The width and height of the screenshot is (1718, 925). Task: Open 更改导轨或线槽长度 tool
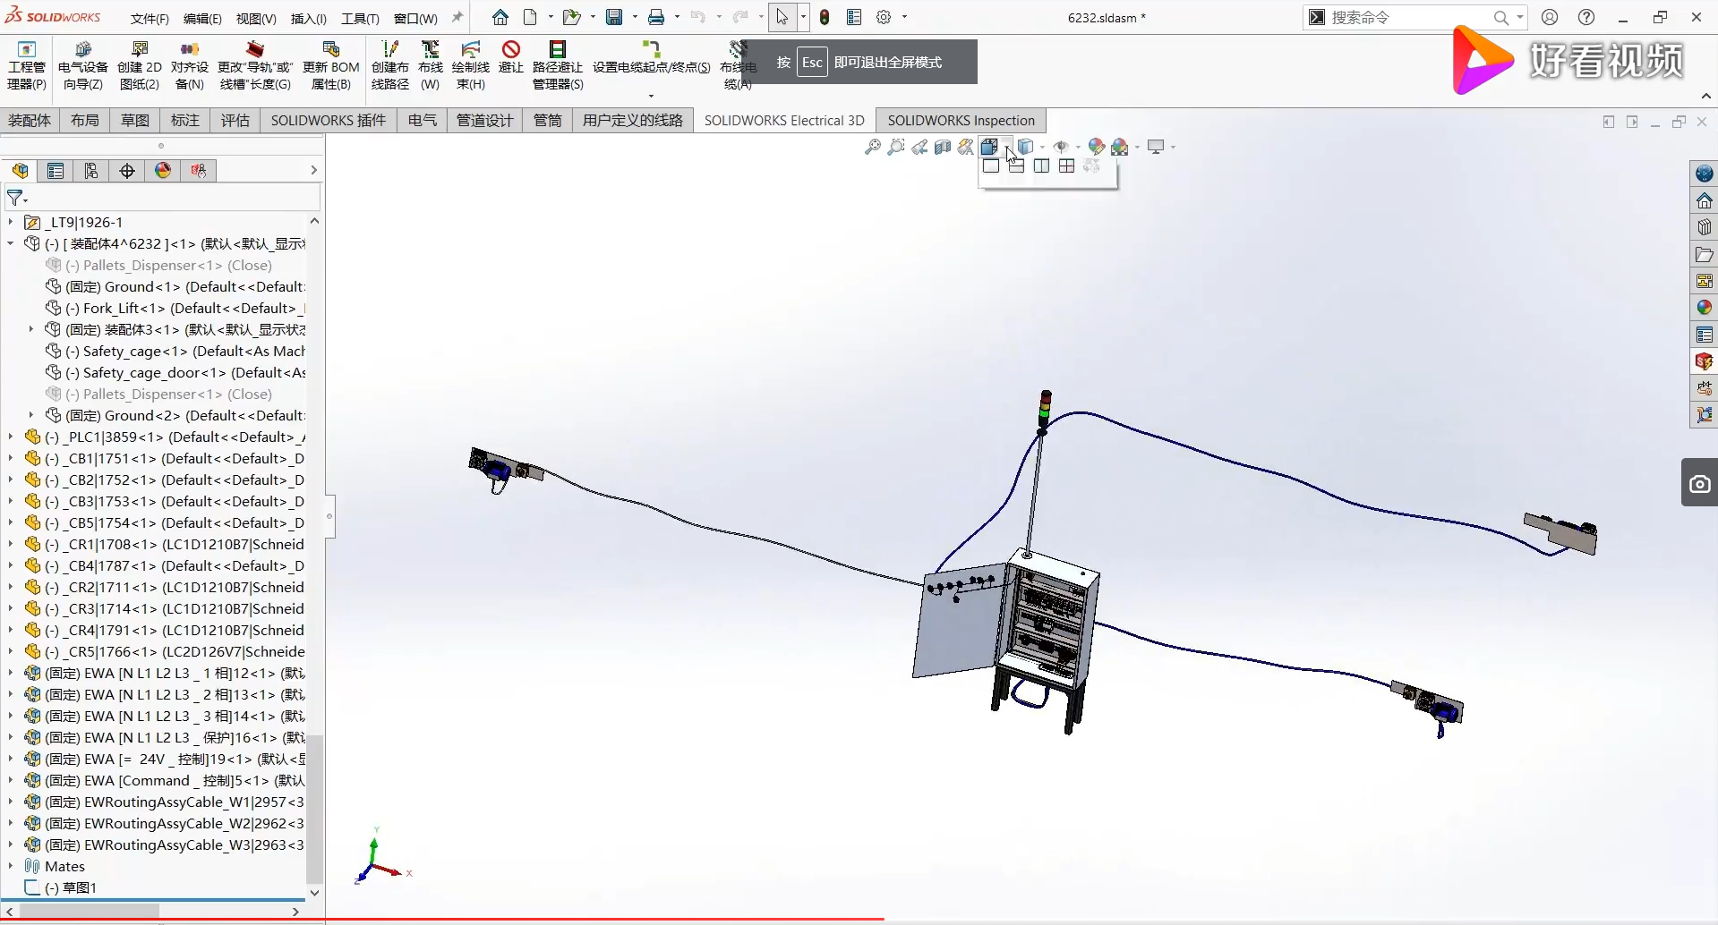[255, 65]
